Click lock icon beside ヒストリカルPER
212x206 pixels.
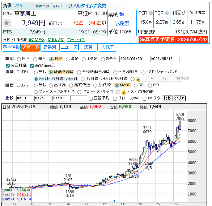[x=123, y=92]
